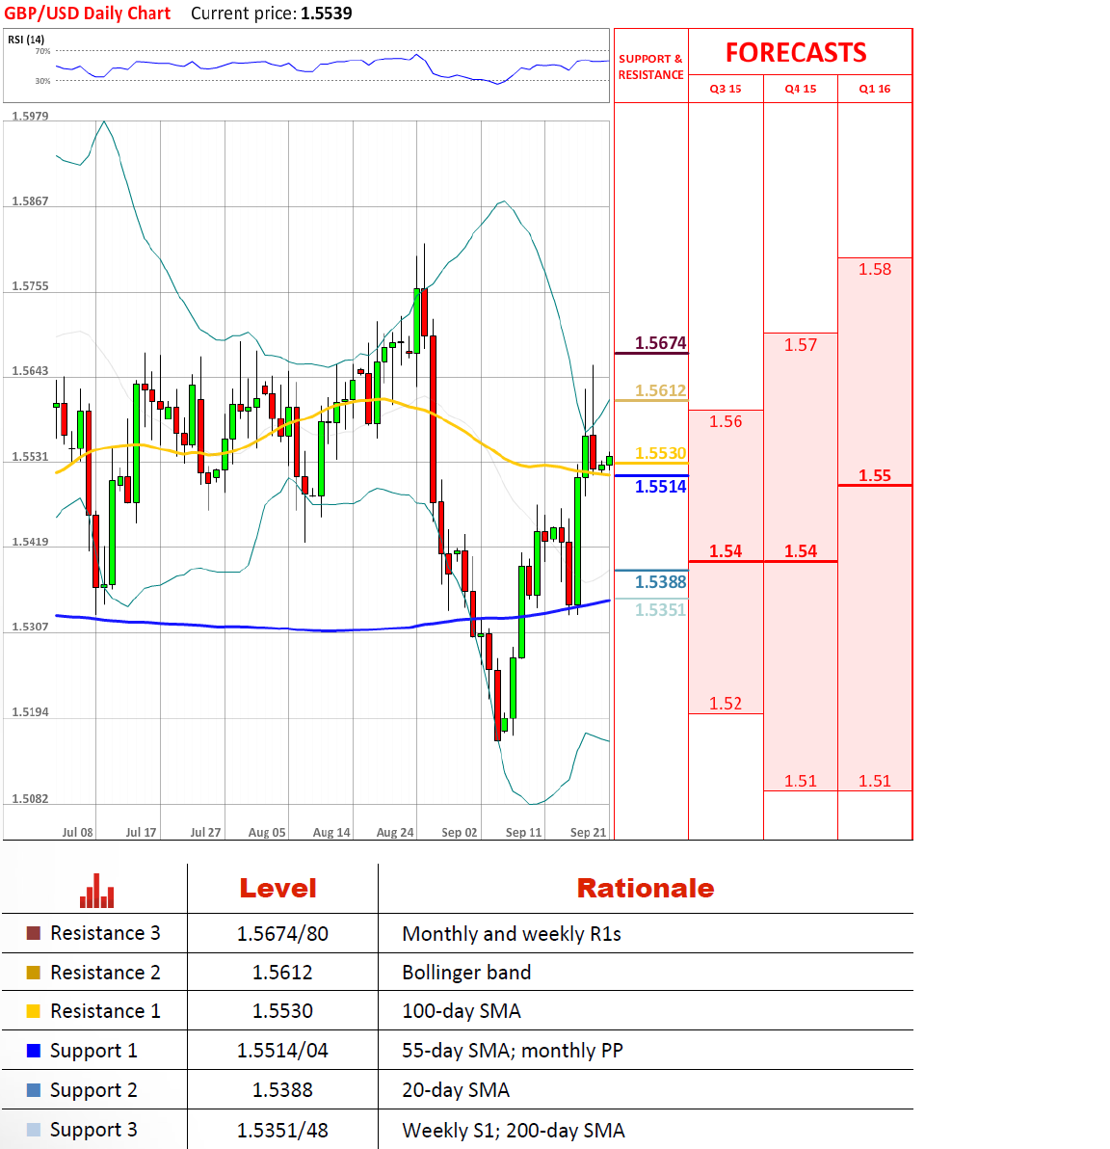Screen dimensions: 1110x1149
Task: Click the RSI (14) indicator label
Action: tap(26, 40)
